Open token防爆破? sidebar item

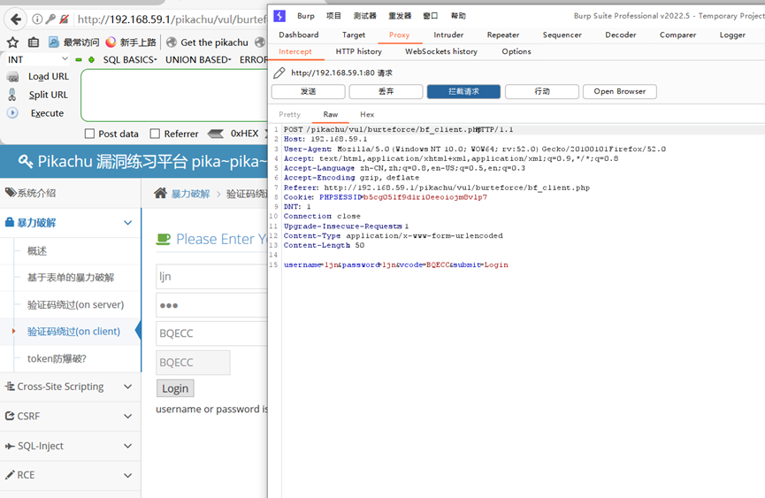click(x=57, y=358)
